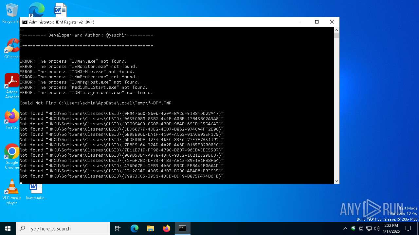Click the CLSID {6B9EB066-DA1F...} line
The image size is (419, 235).
122,134
